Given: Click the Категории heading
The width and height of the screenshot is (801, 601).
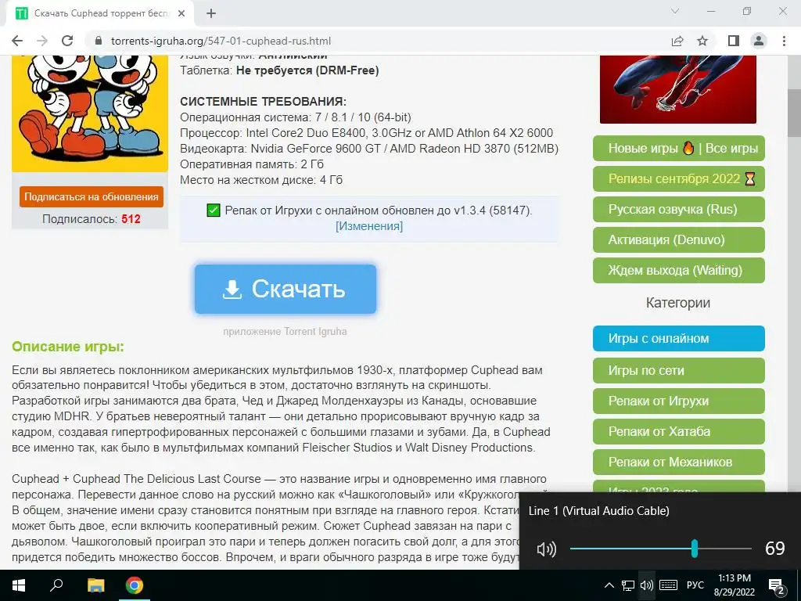Looking at the screenshot, I should click(678, 303).
